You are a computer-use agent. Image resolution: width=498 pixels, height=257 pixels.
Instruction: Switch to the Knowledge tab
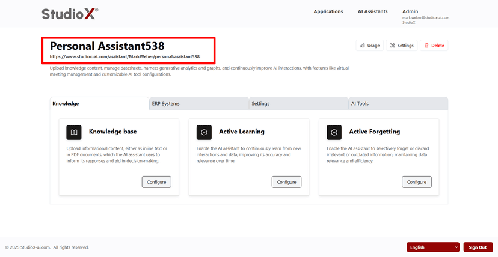tap(99, 104)
